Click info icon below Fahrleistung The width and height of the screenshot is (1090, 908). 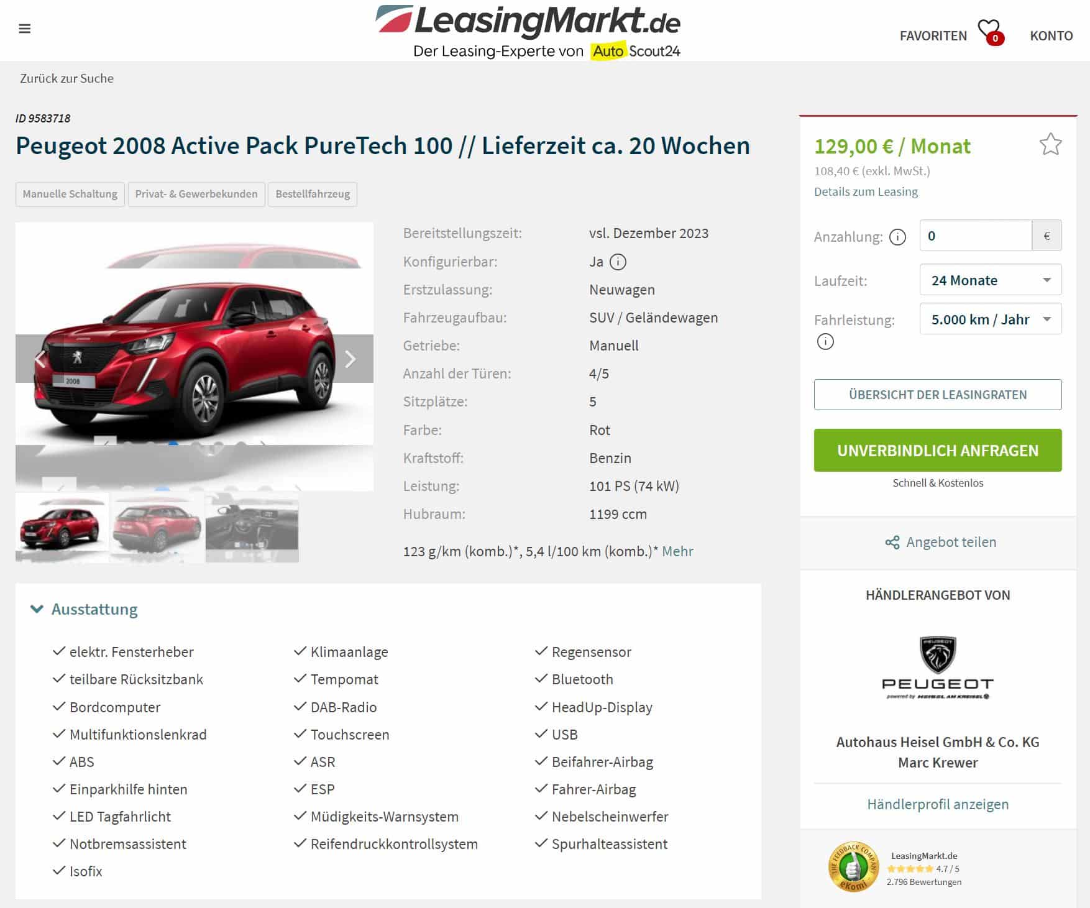point(825,341)
